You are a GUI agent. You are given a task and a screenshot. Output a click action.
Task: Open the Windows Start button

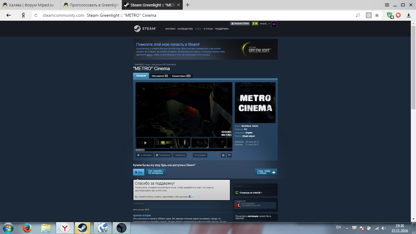[8, 228]
